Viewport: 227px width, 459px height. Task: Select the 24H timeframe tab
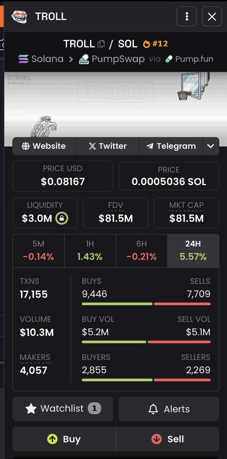click(x=193, y=251)
